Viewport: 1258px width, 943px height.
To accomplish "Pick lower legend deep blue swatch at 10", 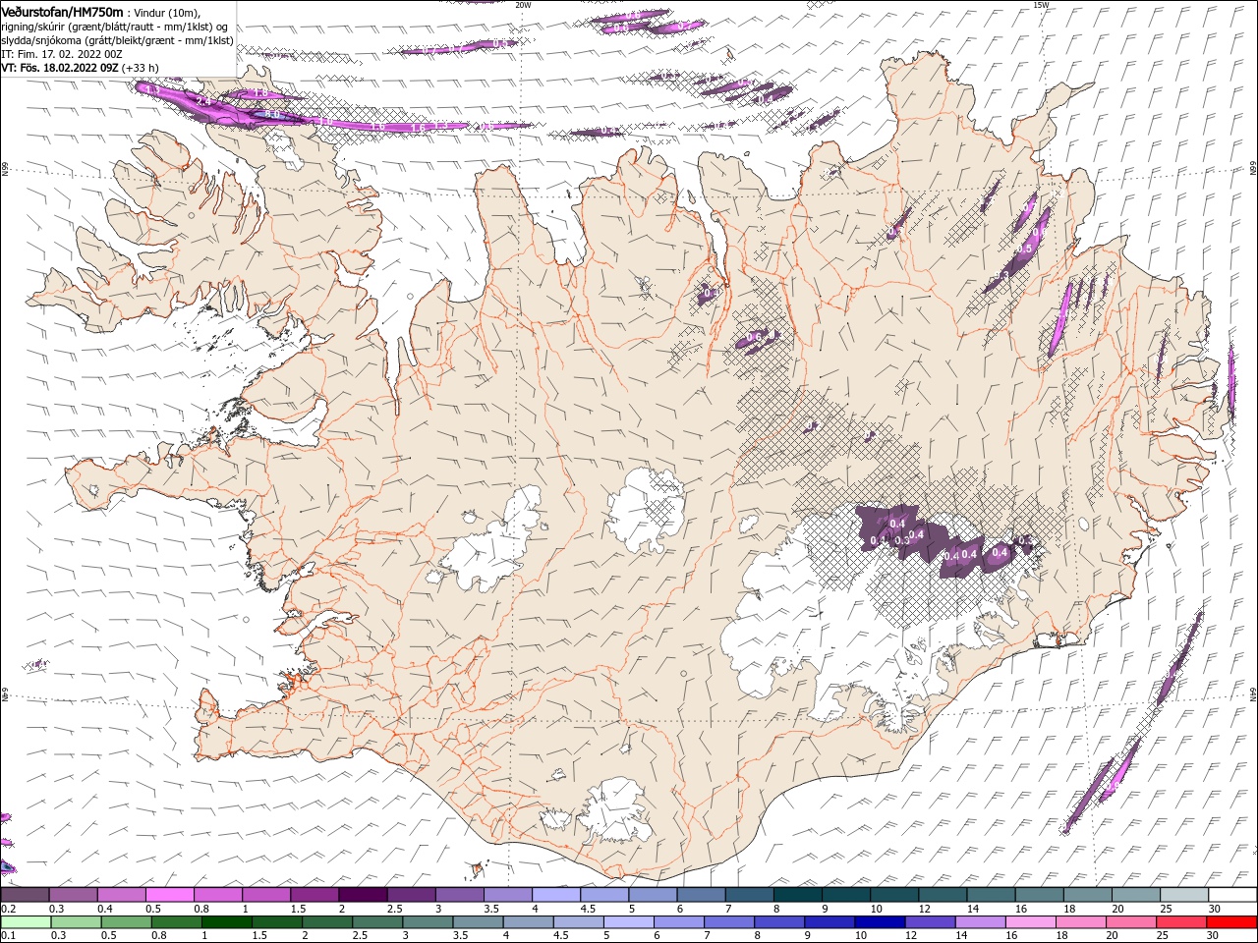I will [881, 921].
